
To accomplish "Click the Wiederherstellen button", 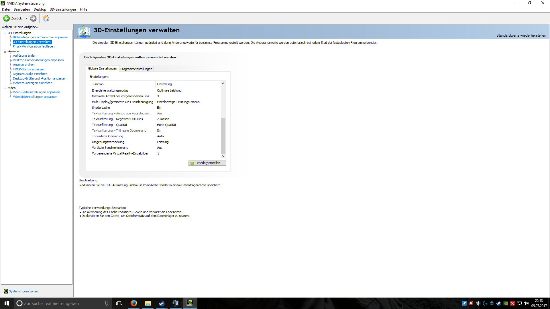I will 207,163.
